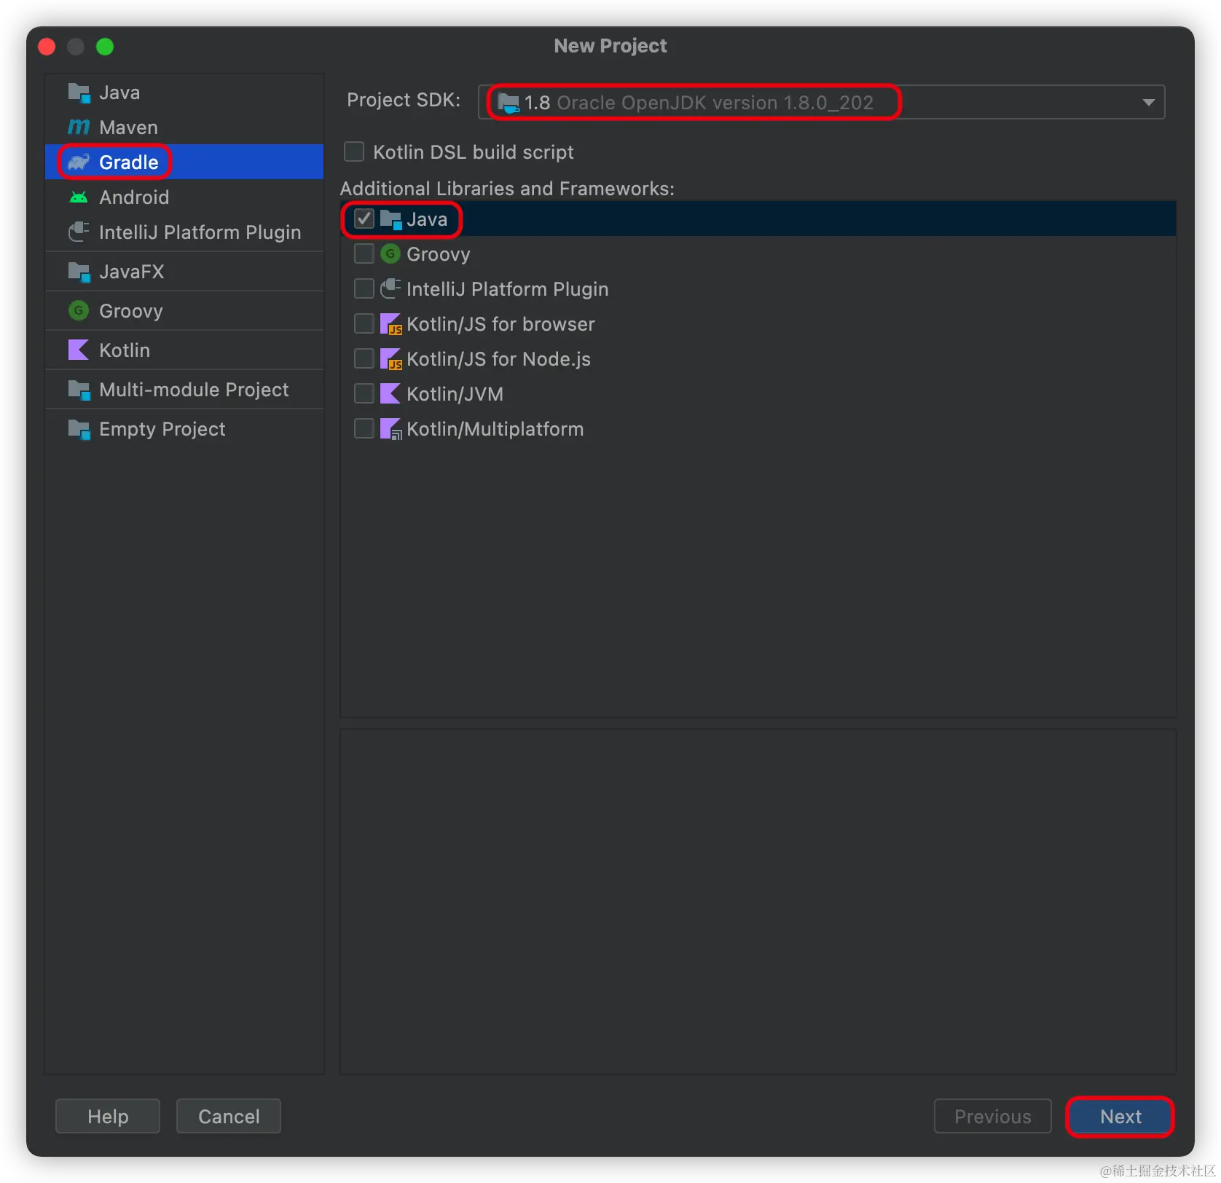Click the Kotlin/JVM icon
Screen dimensions: 1221x1183
coord(390,394)
